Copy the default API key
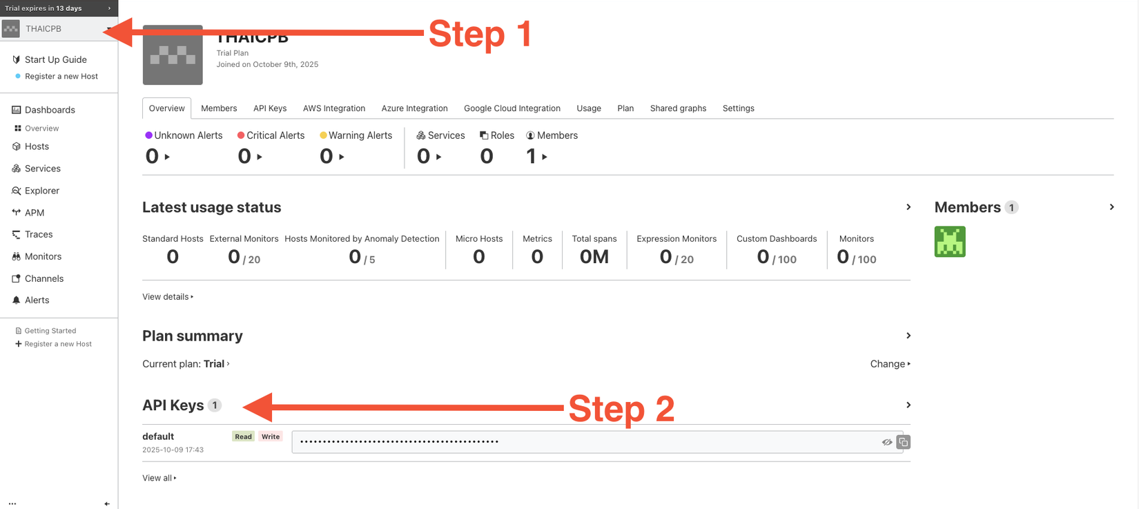Viewport: 1139px width, 509px height. (903, 442)
